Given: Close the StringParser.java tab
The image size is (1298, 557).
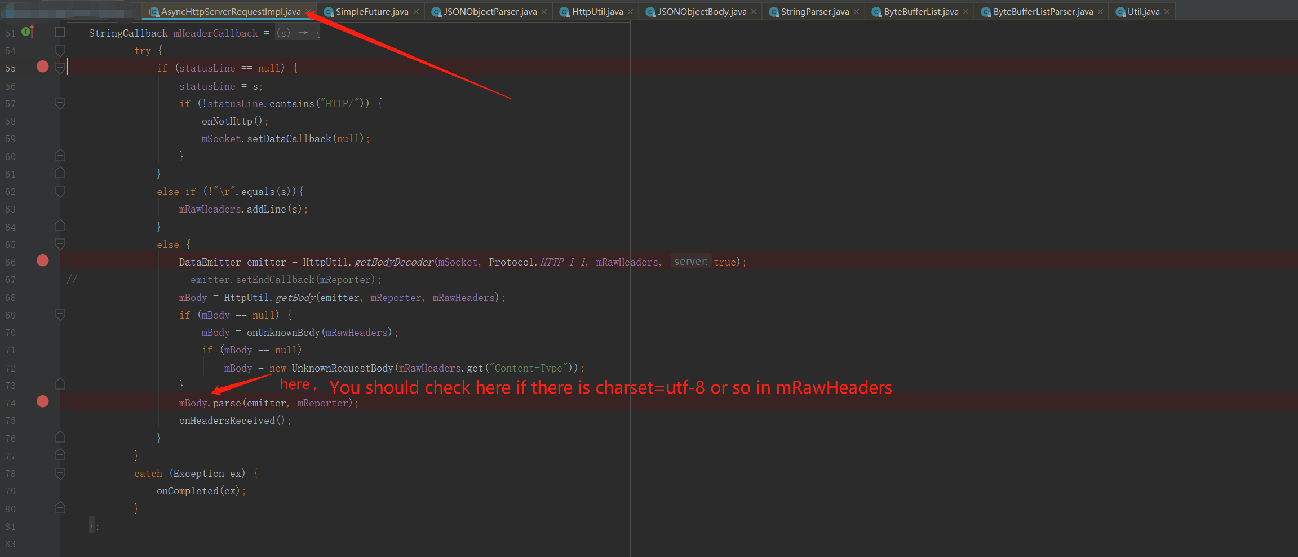Looking at the screenshot, I should pos(856,12).
